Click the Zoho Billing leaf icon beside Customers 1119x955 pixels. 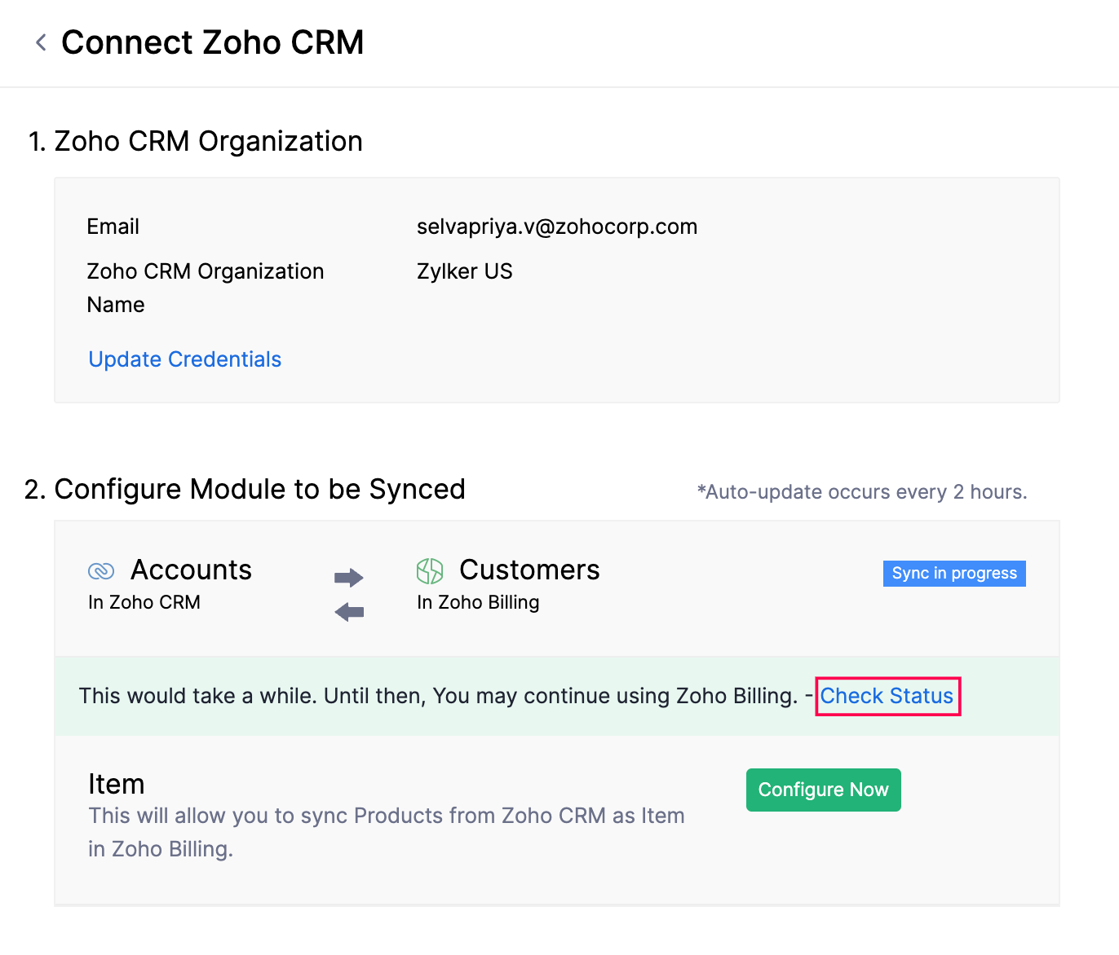(430, 571)
